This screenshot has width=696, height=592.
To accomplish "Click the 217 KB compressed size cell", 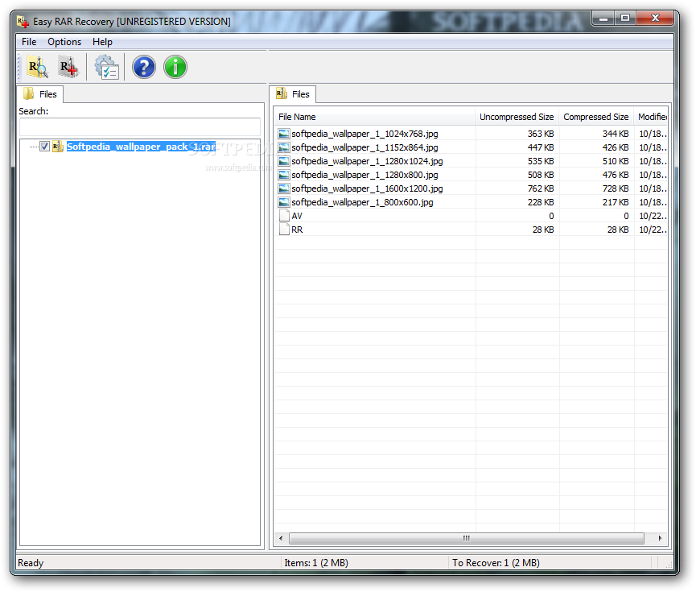I will point(616,202).
